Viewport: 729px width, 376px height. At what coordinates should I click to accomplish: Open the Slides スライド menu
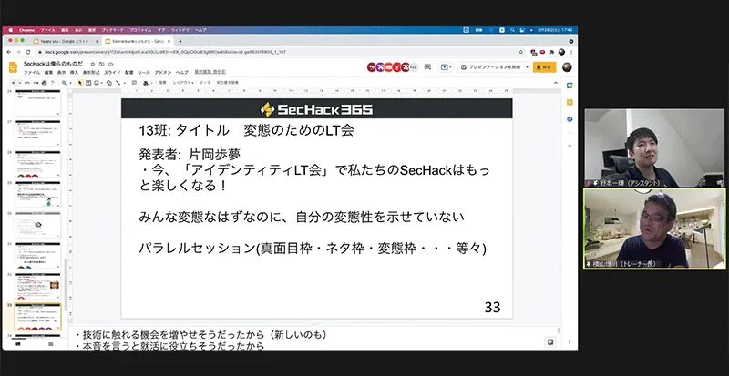(x=112, y=73)
